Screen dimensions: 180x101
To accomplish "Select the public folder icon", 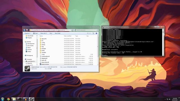I will (40, 50).
